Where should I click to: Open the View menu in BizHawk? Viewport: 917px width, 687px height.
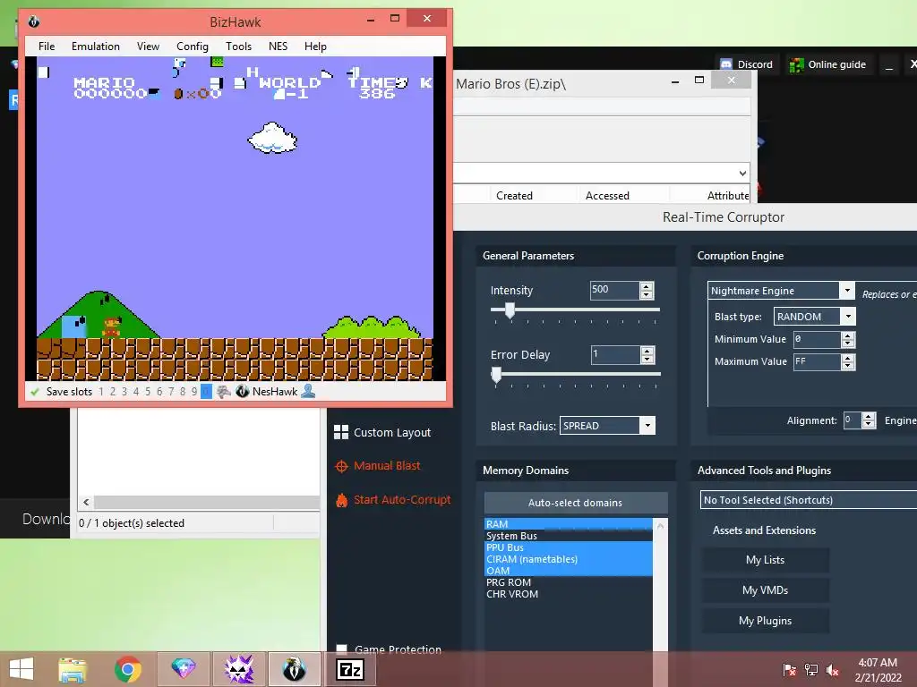coord(148,47)
